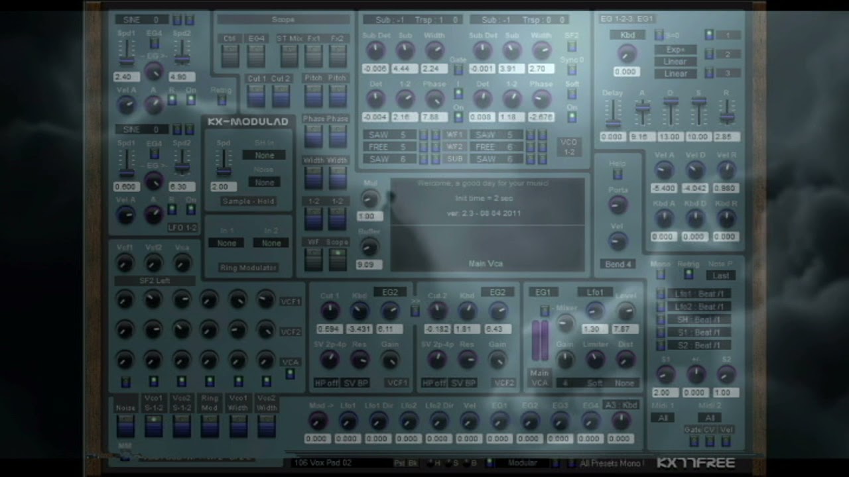The image size is (849, 477).
Task: Click the HP off button under VCF1
Action: click(326, 383)
